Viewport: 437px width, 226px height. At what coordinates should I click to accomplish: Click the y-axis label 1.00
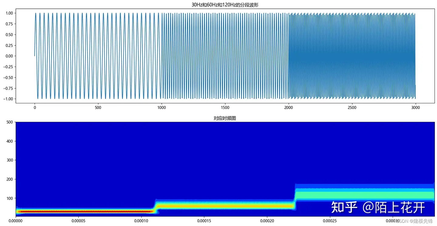click(9, 13)
